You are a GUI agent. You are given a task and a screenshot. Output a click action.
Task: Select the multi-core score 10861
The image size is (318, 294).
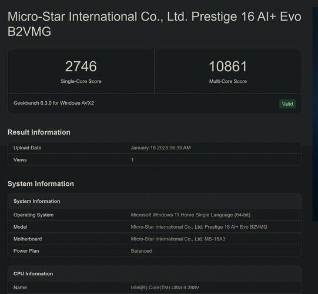coord(228,66)
